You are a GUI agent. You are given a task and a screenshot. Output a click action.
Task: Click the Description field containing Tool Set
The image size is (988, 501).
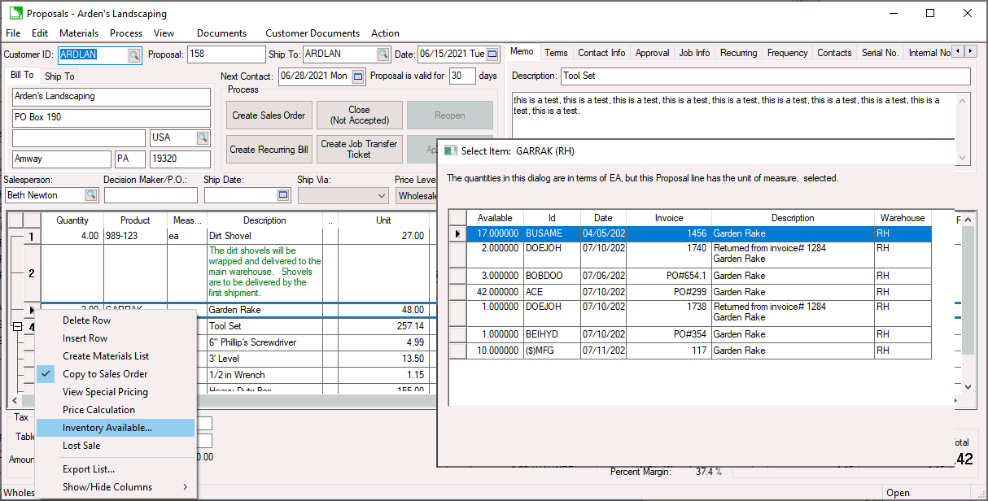tap(765, 76)
